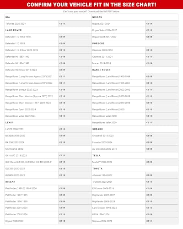Select the Defender 110 4 Door 2019-2024 row
Viewport: 183px width, 229px height.
[x=48, y=50]
